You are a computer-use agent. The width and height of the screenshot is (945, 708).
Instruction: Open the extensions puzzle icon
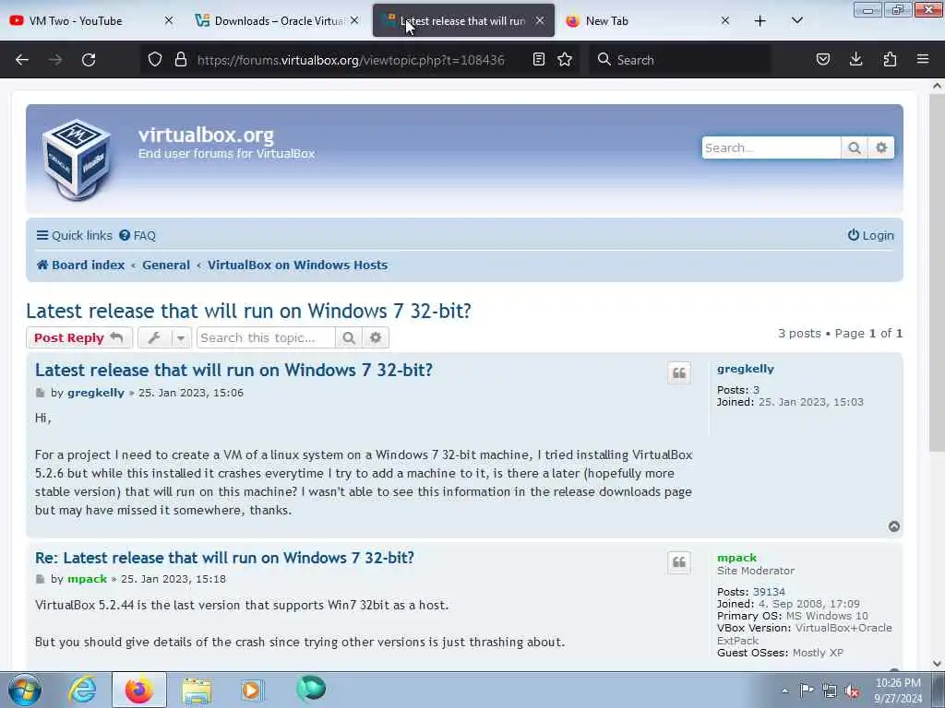coord(890,59)
